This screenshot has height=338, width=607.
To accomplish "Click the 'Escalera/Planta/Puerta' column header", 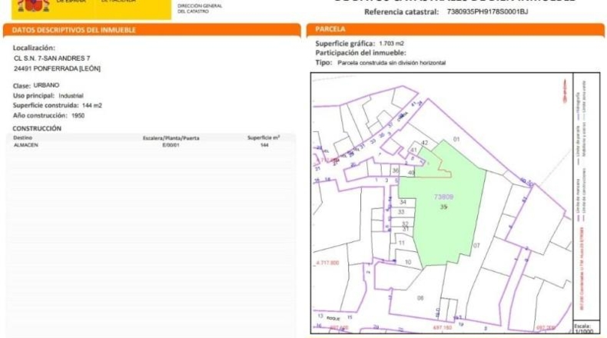I will pos(171,138).
